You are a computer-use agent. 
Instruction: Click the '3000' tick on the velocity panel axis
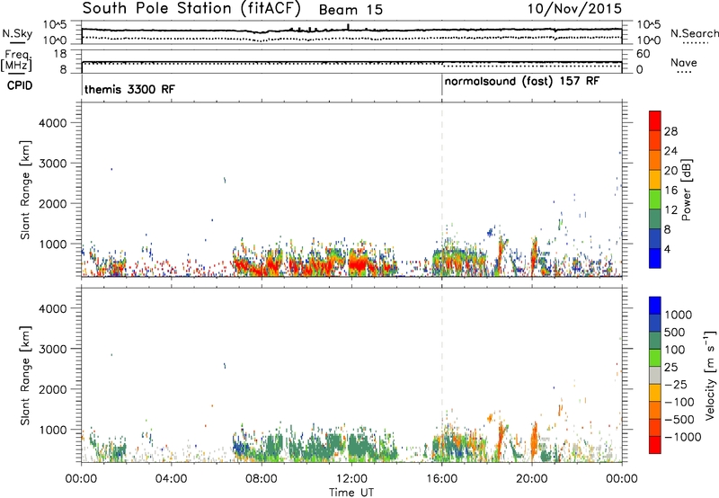pos(52,349)
